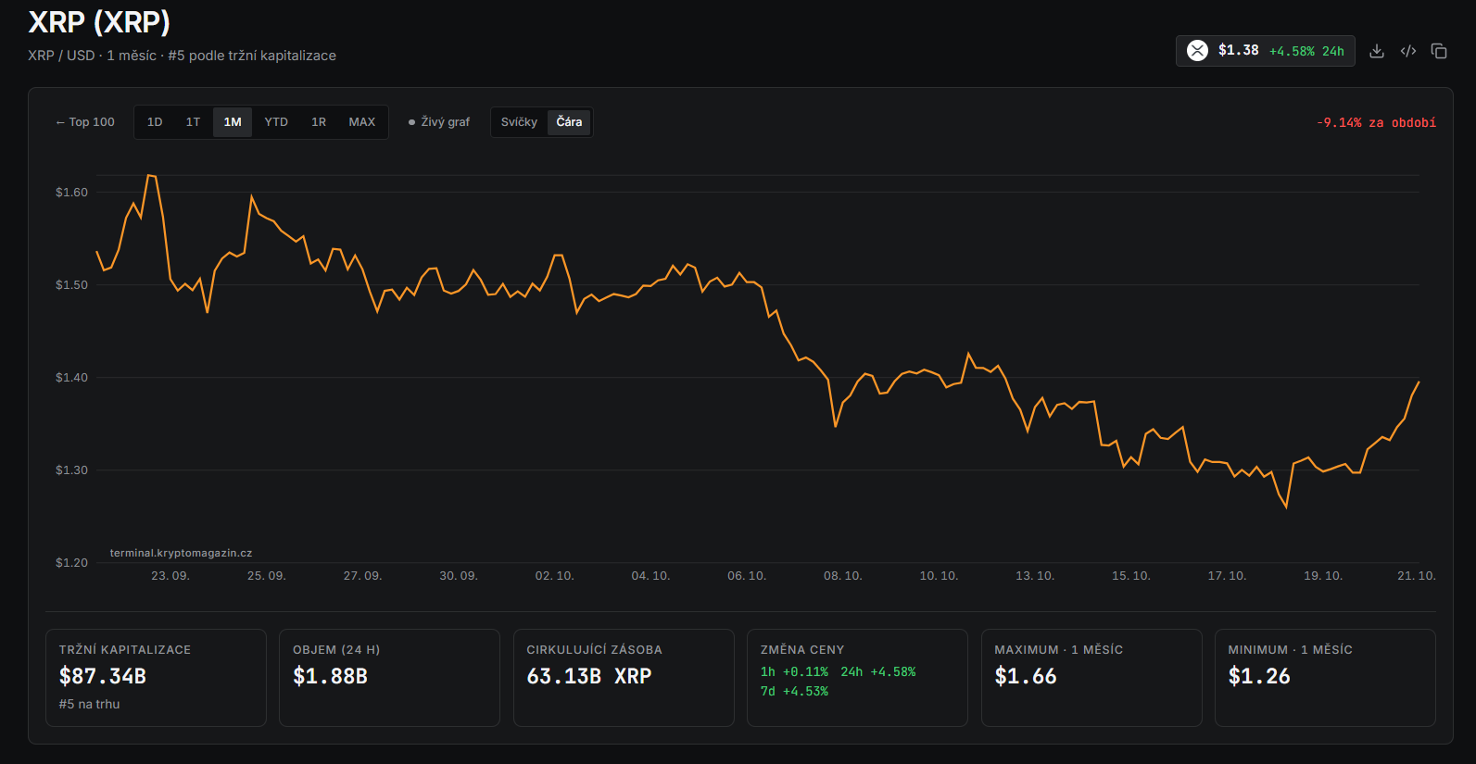Select the 1T time range
The image size is (1476, 764).
[193, 122]
